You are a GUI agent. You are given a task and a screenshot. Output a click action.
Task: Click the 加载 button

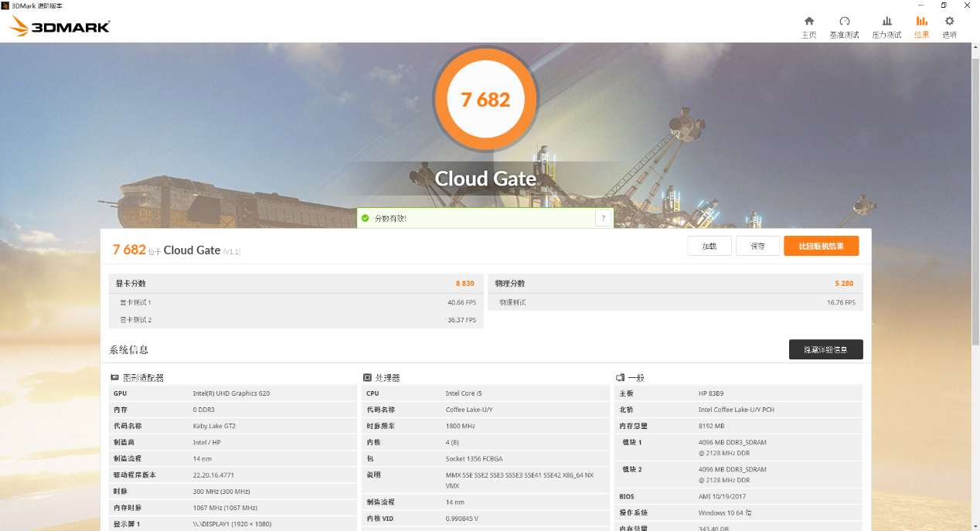(709, 246)
